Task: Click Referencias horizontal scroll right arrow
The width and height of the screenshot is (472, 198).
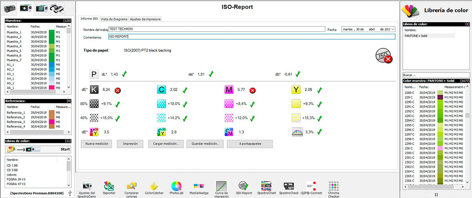Action: pos(69,132)
